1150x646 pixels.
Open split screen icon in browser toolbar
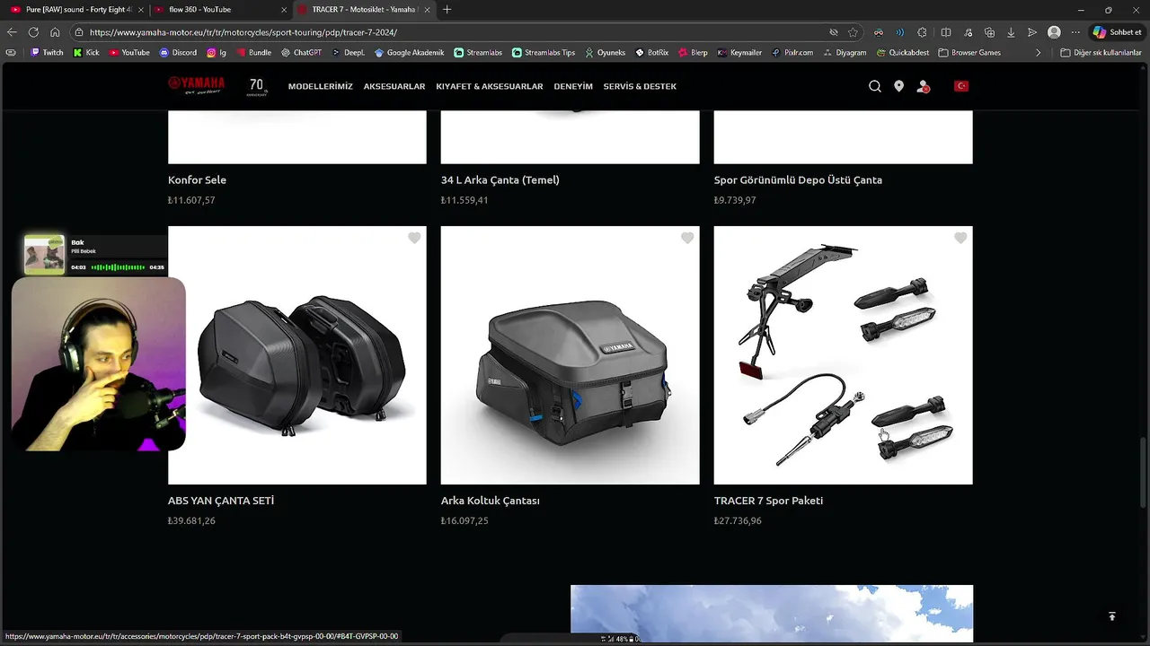coord(946,32)
